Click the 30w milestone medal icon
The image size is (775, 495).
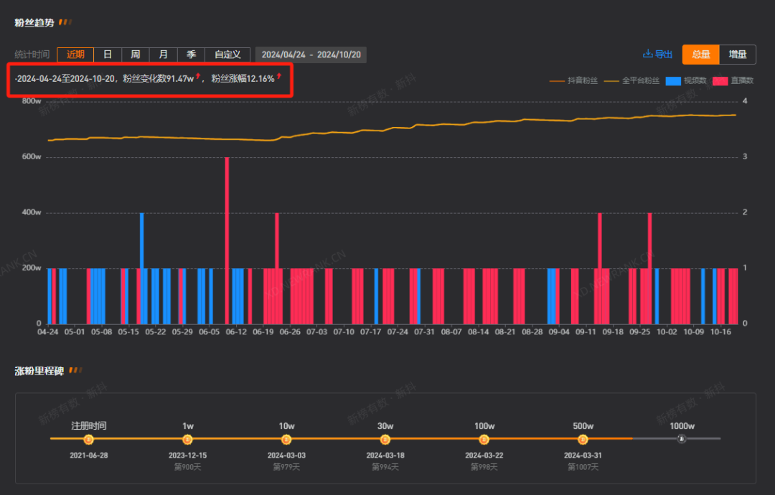(x=385, y=439)
